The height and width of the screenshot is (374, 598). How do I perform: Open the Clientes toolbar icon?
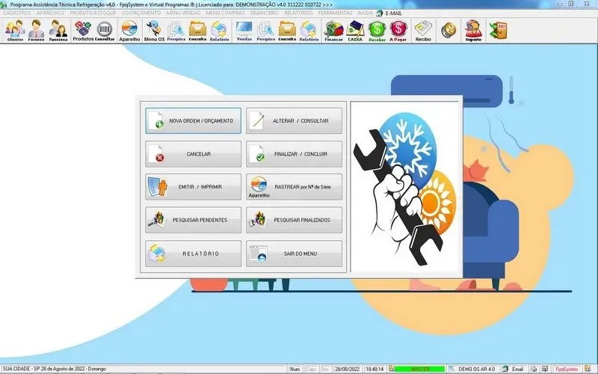click(15, 30)
